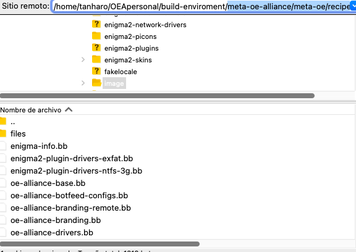Click the file list horizontal scrollbar
Viewport: 356px width, 252px height.
[100, 244]
